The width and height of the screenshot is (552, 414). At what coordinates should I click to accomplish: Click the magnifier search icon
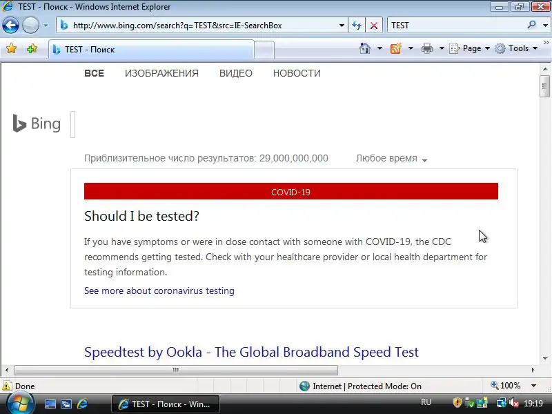531,25
